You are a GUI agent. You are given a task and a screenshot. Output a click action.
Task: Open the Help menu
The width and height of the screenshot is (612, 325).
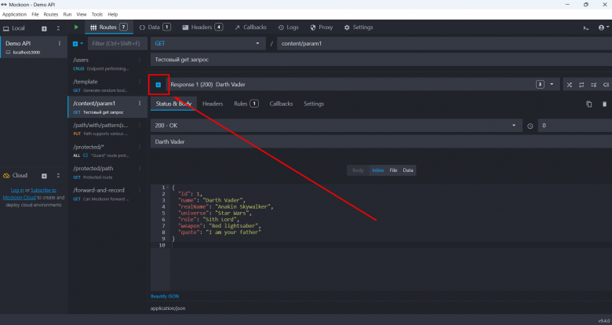(113, 14)
